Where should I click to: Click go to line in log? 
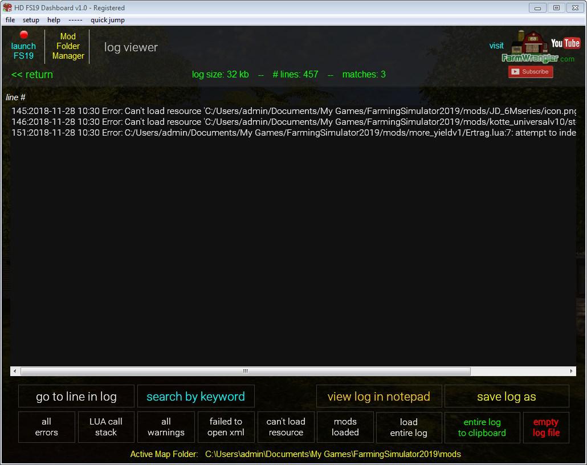pos(76,397)
